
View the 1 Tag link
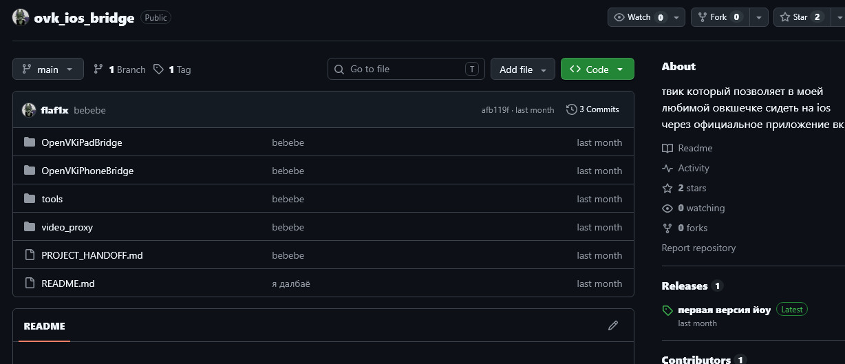tap(172, 69)
